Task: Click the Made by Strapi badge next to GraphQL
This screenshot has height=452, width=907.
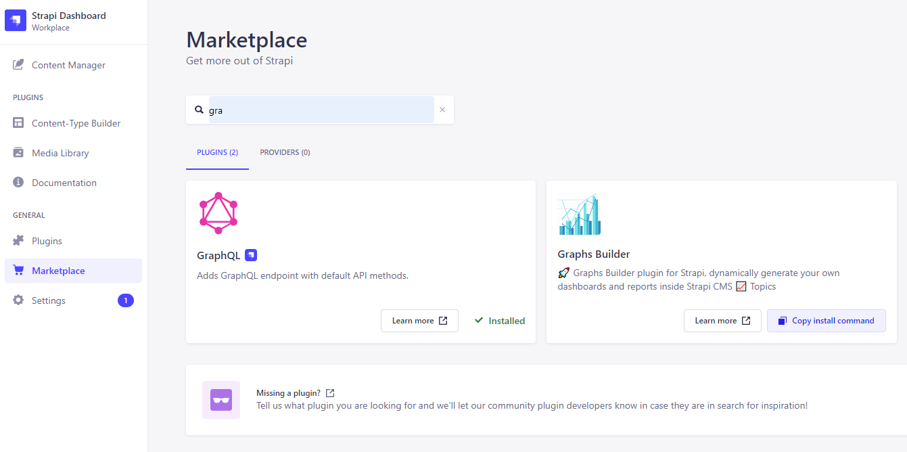Action: pos(251,255)
